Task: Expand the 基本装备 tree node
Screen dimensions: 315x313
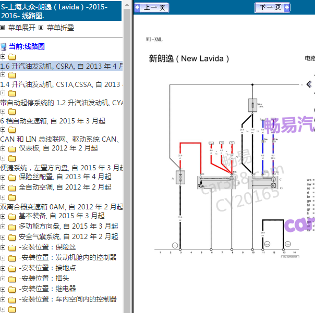Action: (3, 216)
